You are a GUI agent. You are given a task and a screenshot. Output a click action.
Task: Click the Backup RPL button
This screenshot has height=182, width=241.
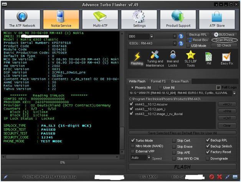click(198, 35)
